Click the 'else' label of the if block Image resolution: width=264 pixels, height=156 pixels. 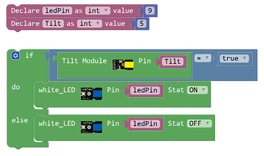click(20, 121)
